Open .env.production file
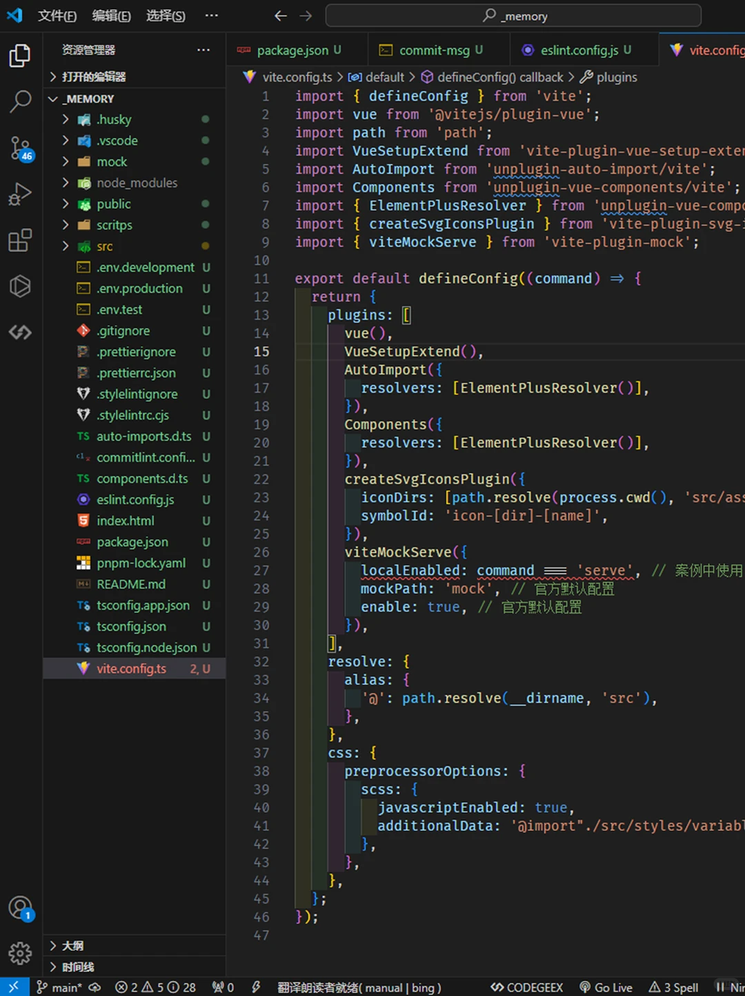The image size is (745, 996). (x=135, y=289)
